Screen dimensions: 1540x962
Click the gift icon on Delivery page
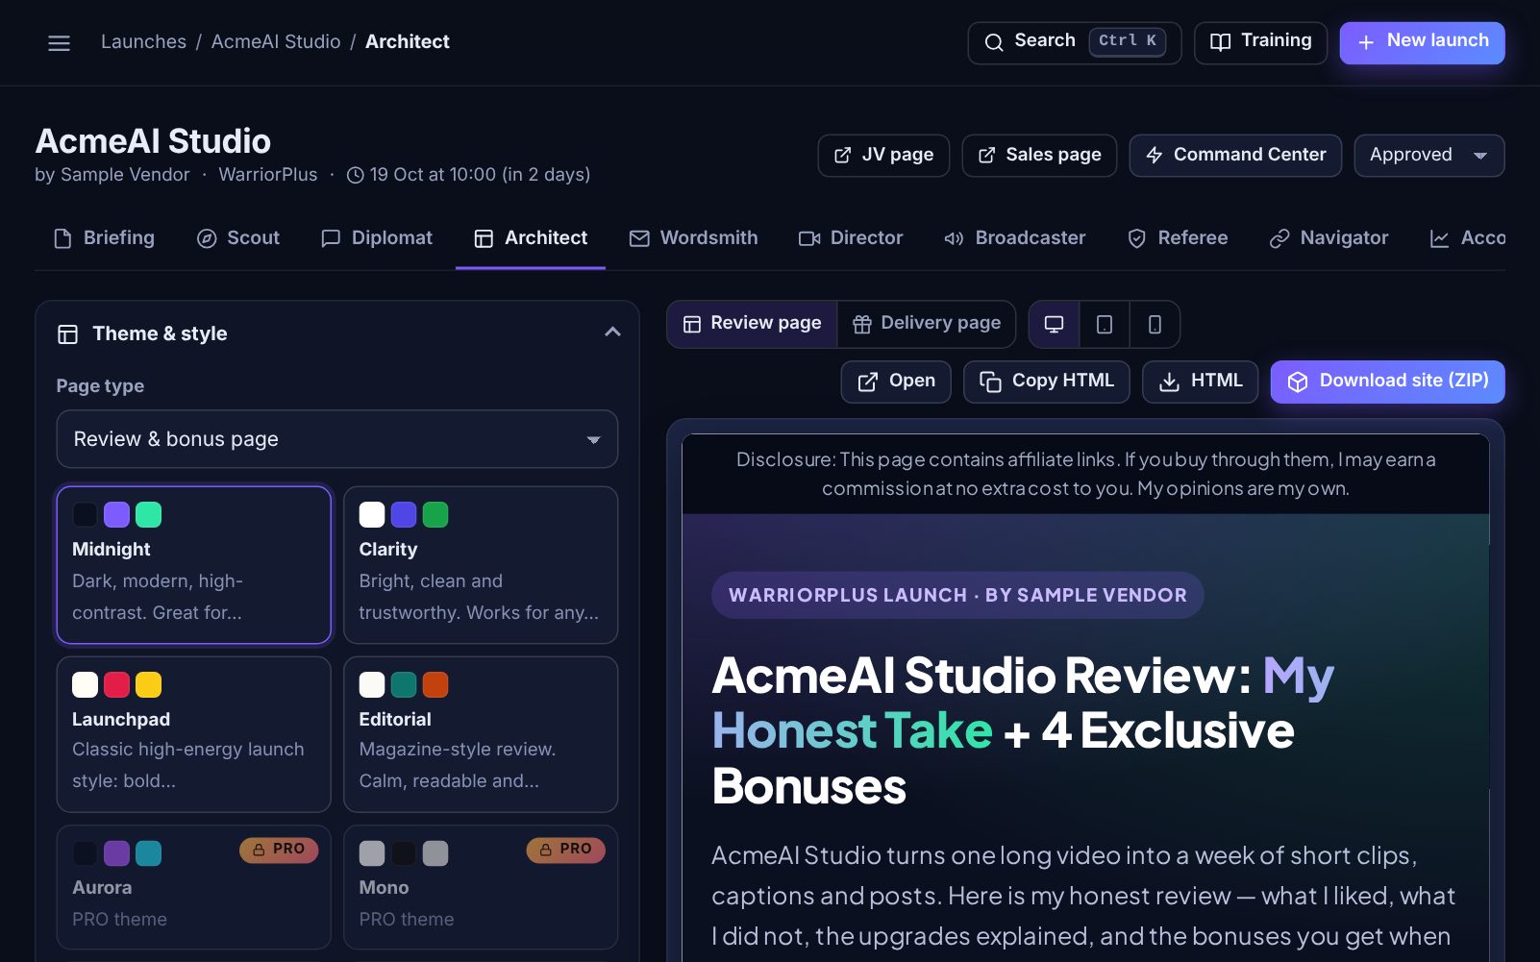pyautogui.click(x=862, y=325)
